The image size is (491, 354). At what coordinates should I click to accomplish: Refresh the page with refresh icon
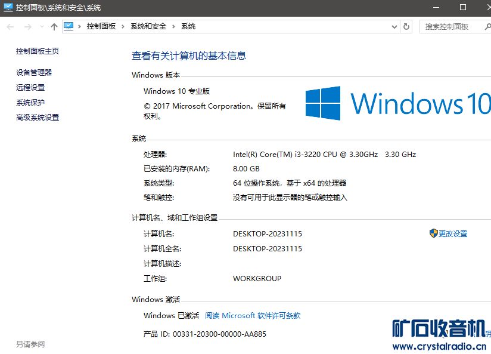[406, 27]
